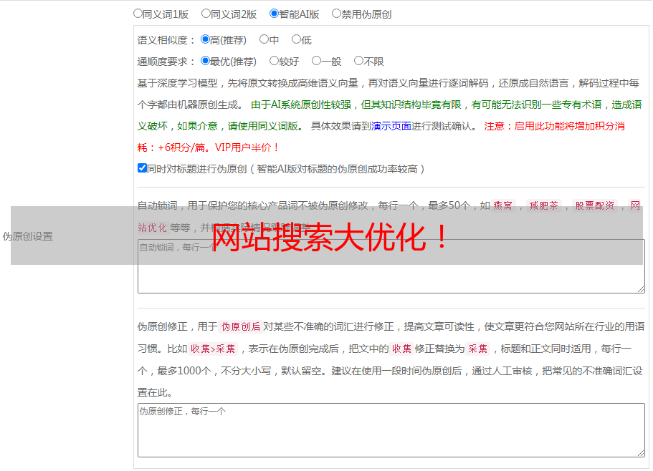Viewport: 653px width, 471px height.
Task: Set 语义相似度 to 低
Action: 296,40
